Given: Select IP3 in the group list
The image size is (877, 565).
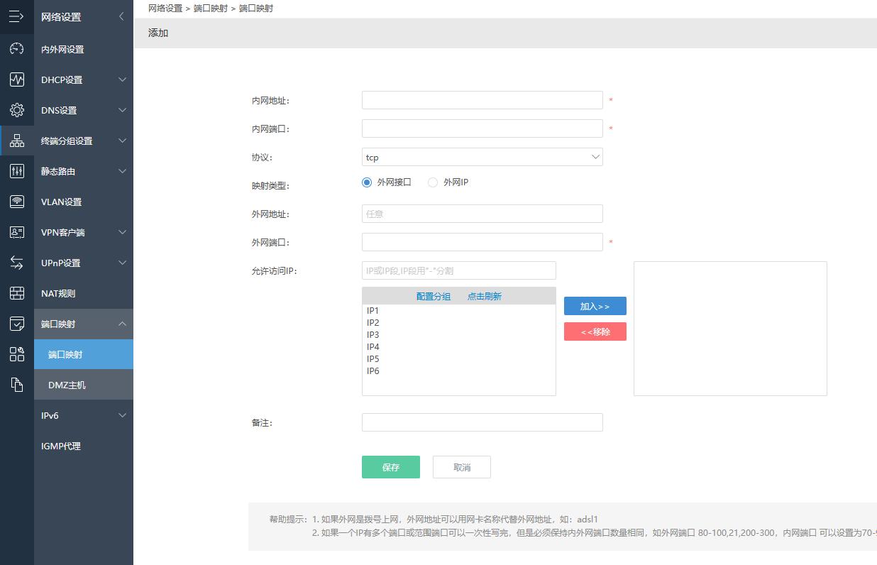Looking at the screenshot, I should 373,334.
